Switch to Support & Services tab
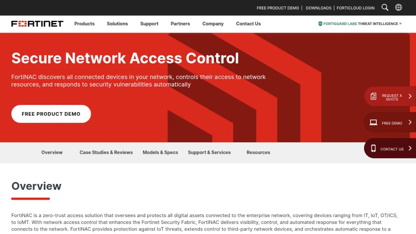Image resolution: width=416 pixels, height=234 pixels. click(x=209, y=152)
